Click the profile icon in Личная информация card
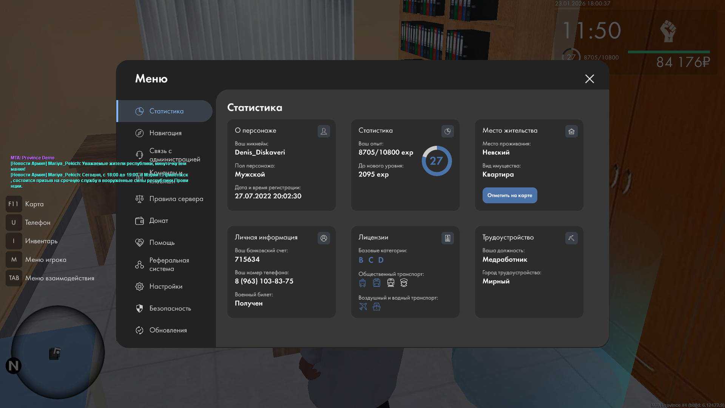The height and width of the screenshot is (408, 725). (324, 238)
